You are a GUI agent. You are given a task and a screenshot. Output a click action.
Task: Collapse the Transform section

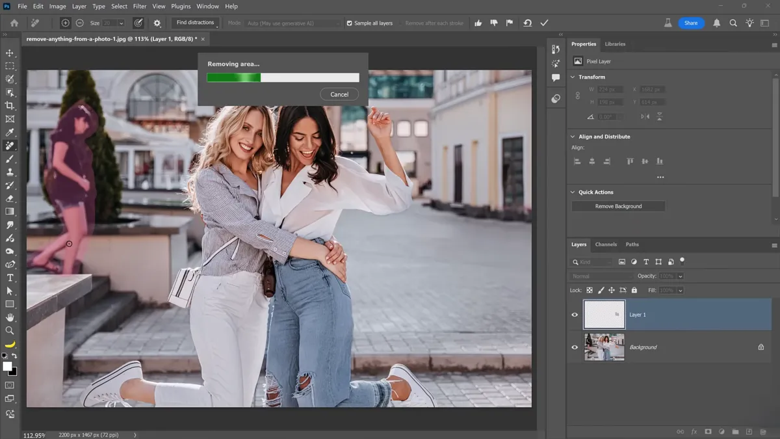(572, 77)
